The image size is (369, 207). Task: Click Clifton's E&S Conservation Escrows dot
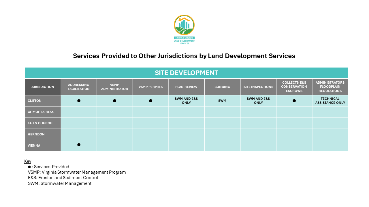point(294,101)
